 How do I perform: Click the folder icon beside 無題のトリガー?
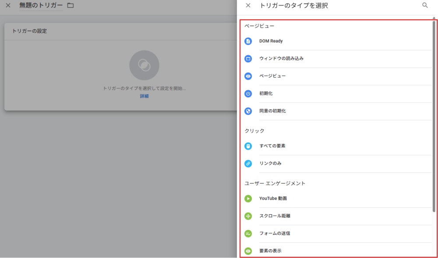[x=71, y=6]
